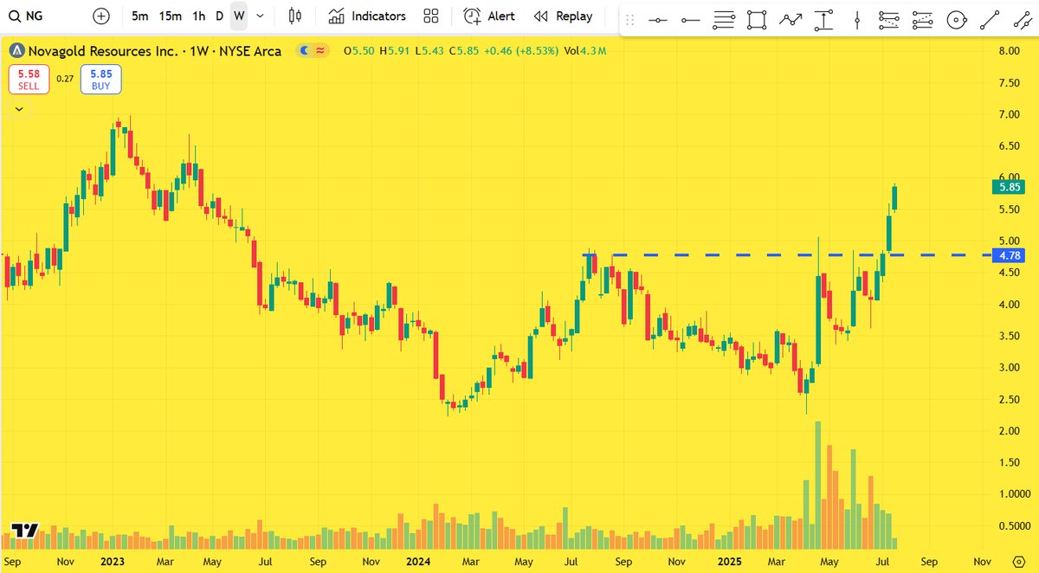
Task: Click the 2025 label on time axis
Action: pyautogui.click(x=728, y=561)
